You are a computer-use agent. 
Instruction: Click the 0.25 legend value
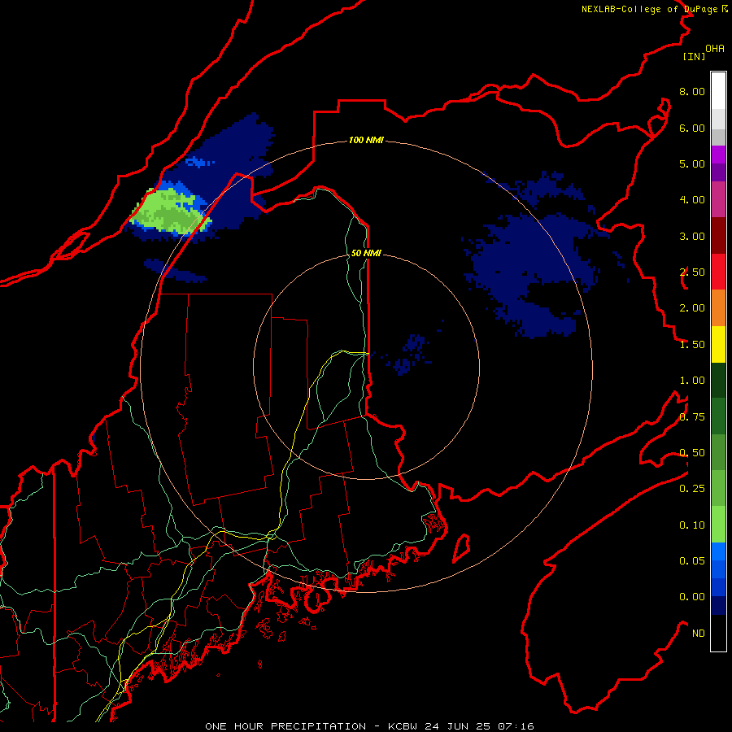point(692,489)
